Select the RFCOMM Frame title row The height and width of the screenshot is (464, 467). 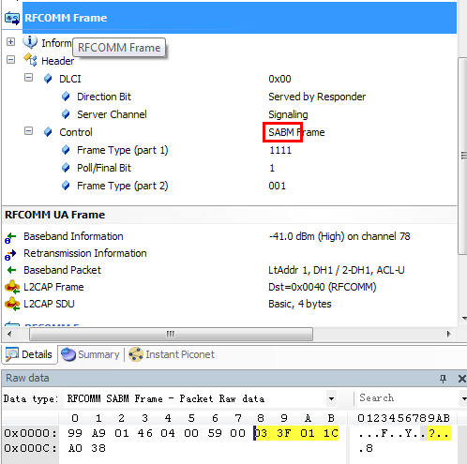click(239, 18)
